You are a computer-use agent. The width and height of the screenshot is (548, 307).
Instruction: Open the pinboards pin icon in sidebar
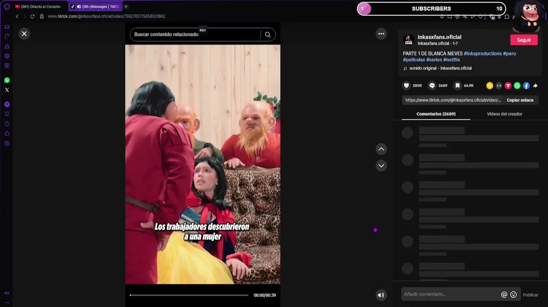click(x=7, y=114)
